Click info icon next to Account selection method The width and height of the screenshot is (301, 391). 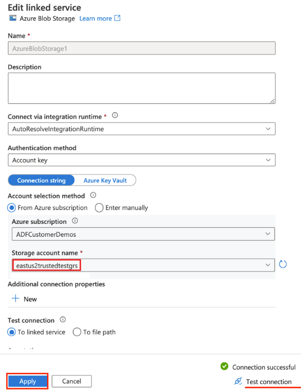click(93, 195)
